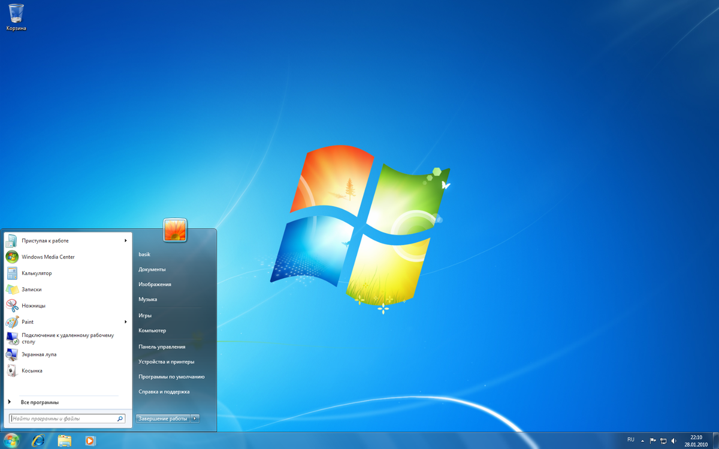Image resolution: width=719 pixels, height=449 pixels.
Task: Launch Ножницы snipping tool
Action: click(33, 305)
